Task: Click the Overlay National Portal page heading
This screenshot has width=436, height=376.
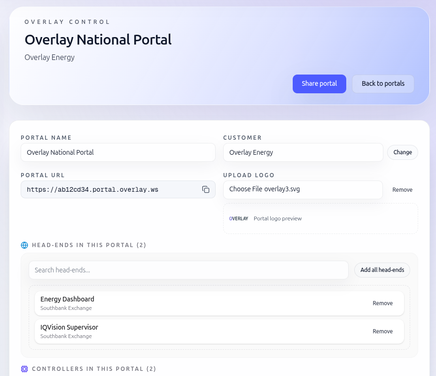Action: [x=98, y=39]
